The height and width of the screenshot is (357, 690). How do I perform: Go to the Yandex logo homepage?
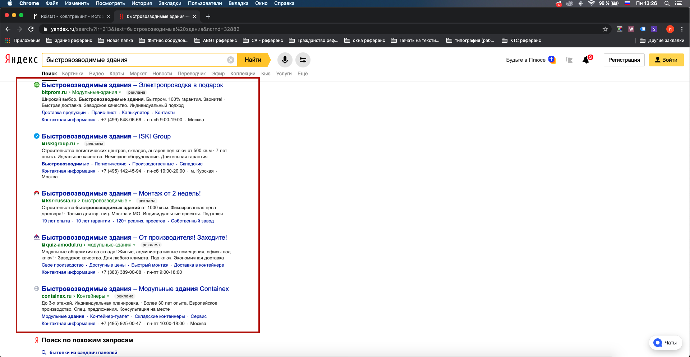click(21, 60)
